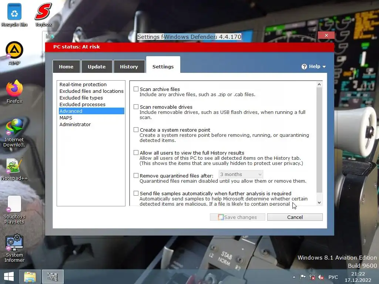Click the network tray icon
Image resolution: width=379 pixels, height=284 pixels.
pyautogui.click(x=312, y=277)
